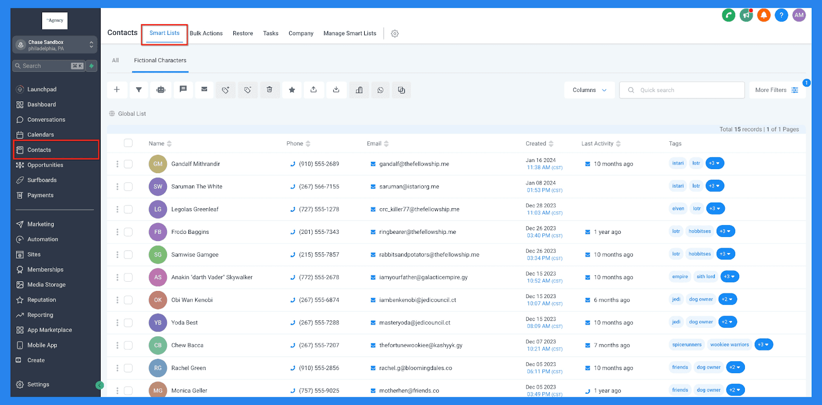Click the trash delete icon
The width and height of the screenshot is (822, 405).
coord(270,90)
